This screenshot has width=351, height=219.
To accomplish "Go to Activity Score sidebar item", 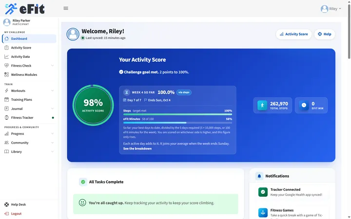I will point(29,48).
